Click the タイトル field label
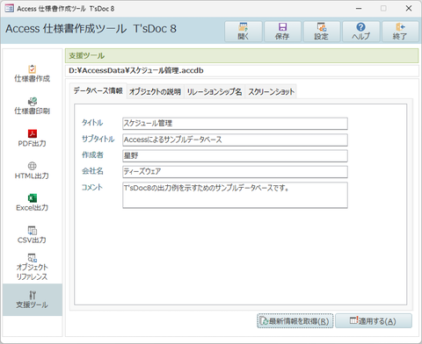 point(92,123)
